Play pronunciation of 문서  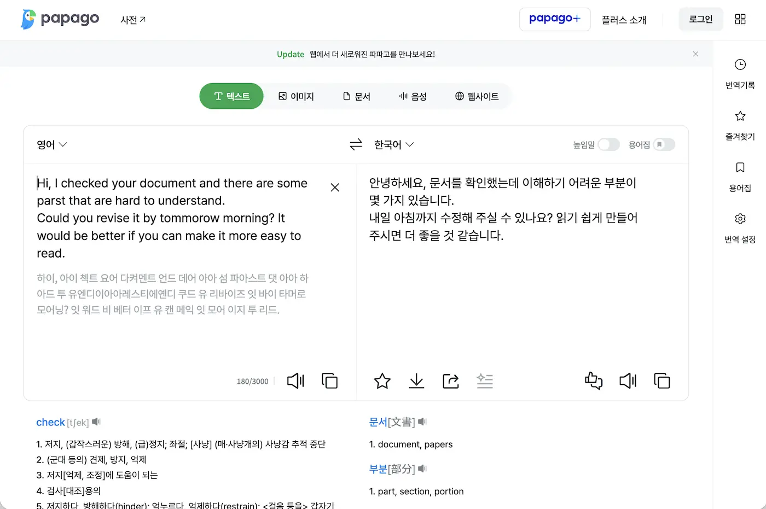[422, 422]
